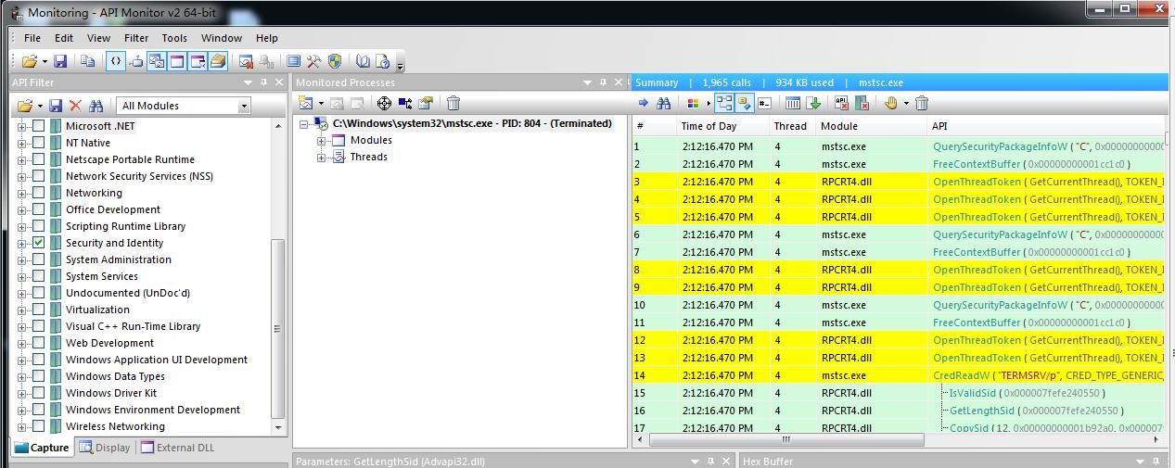The height and width of the screenshot is (468, 1175).
Task: Check the Networking category checkbox
Action: point(38,193)
